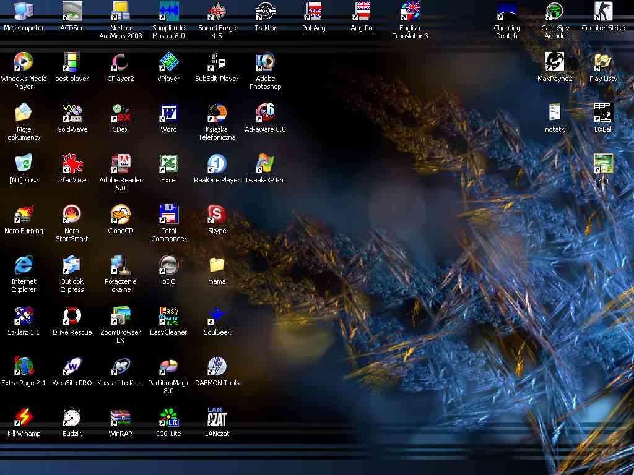
Task: Select the Kazaa Lite K++ icon
Action: [120, 366]
